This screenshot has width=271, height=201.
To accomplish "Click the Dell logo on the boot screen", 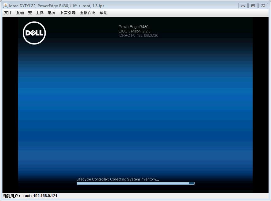I will [x=34, y=33].
